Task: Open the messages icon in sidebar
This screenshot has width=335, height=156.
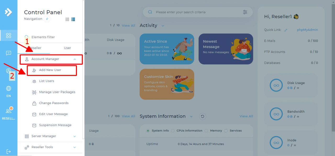Action: pyautogui.click(x=9, y=53)
